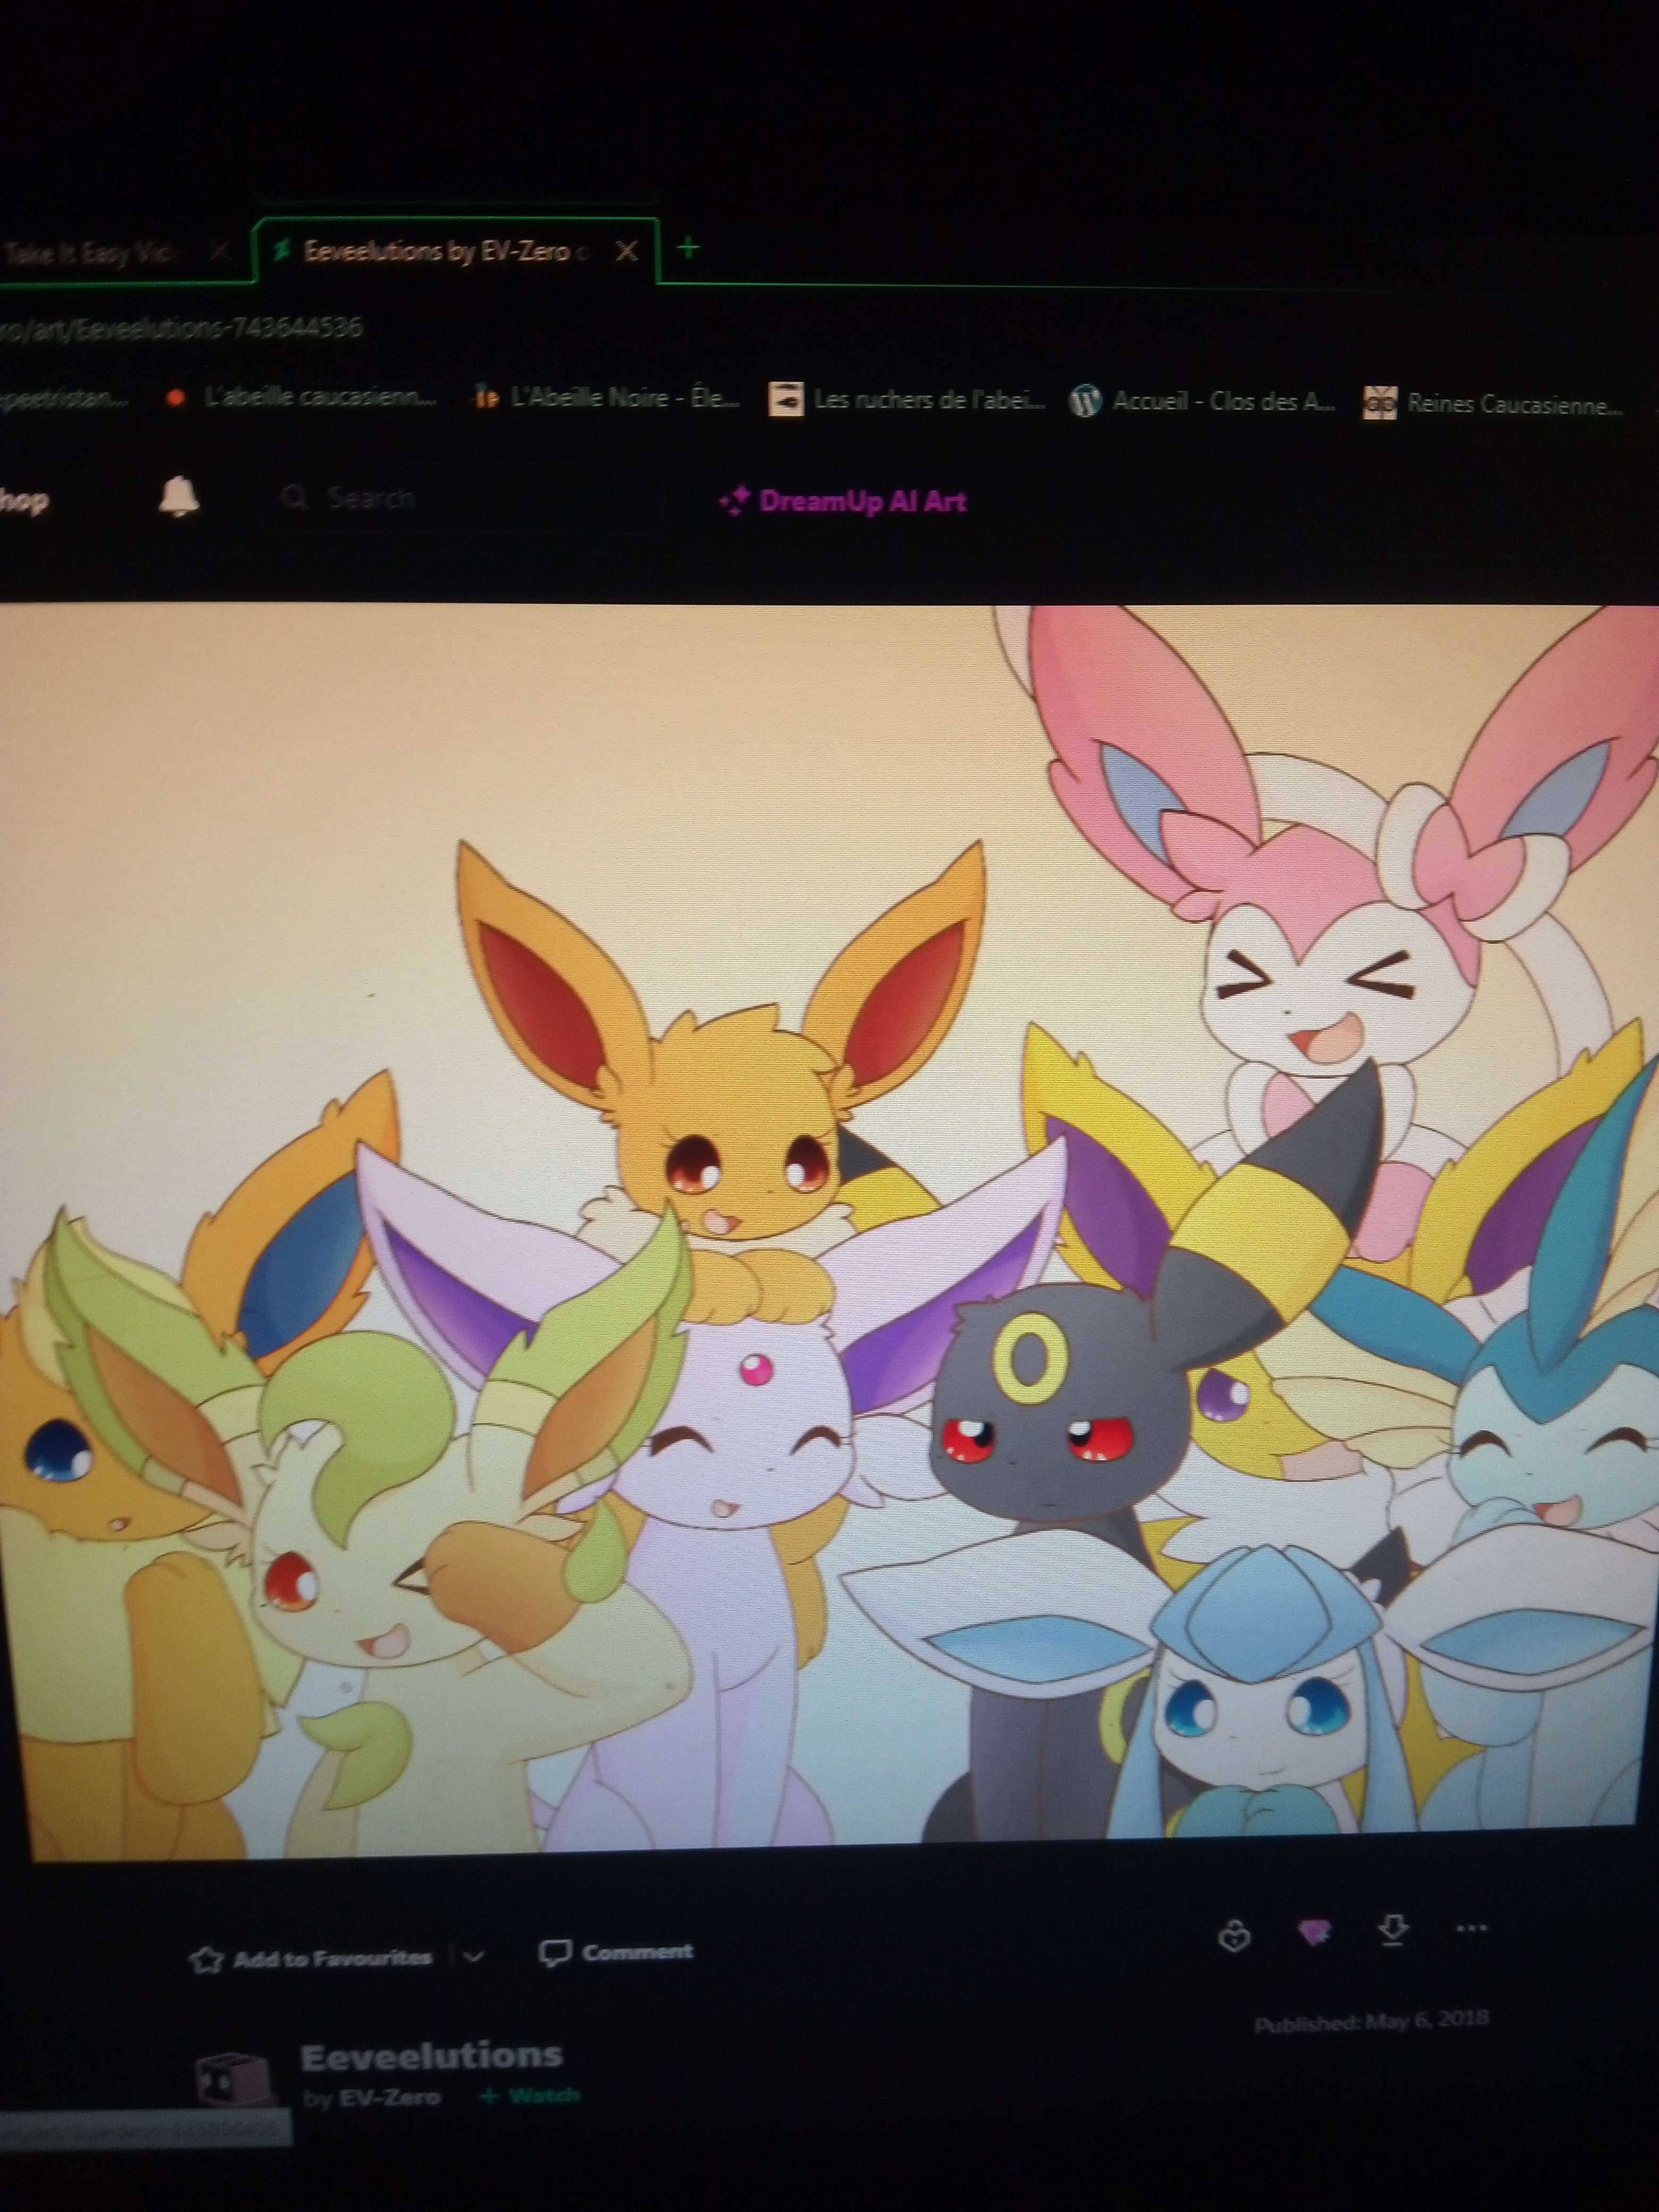Download the artwork via the arrow icon
Image resolution: width=1659 pixels, height=2212 pixels.
(1393, 1930)
